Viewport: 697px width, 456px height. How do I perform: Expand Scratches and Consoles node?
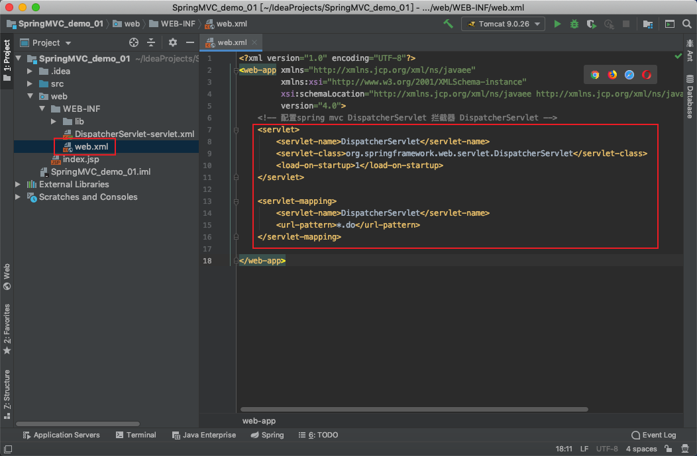click(x=18, y=197)
